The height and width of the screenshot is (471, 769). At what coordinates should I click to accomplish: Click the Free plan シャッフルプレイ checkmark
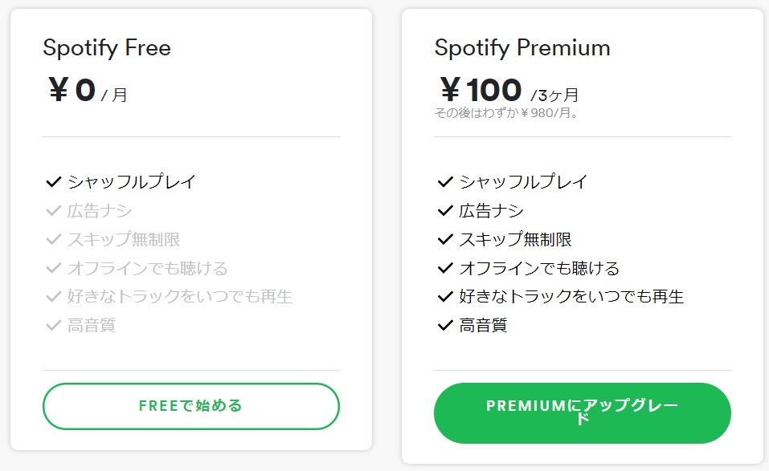pyautogui.click(x=54, y=182)
